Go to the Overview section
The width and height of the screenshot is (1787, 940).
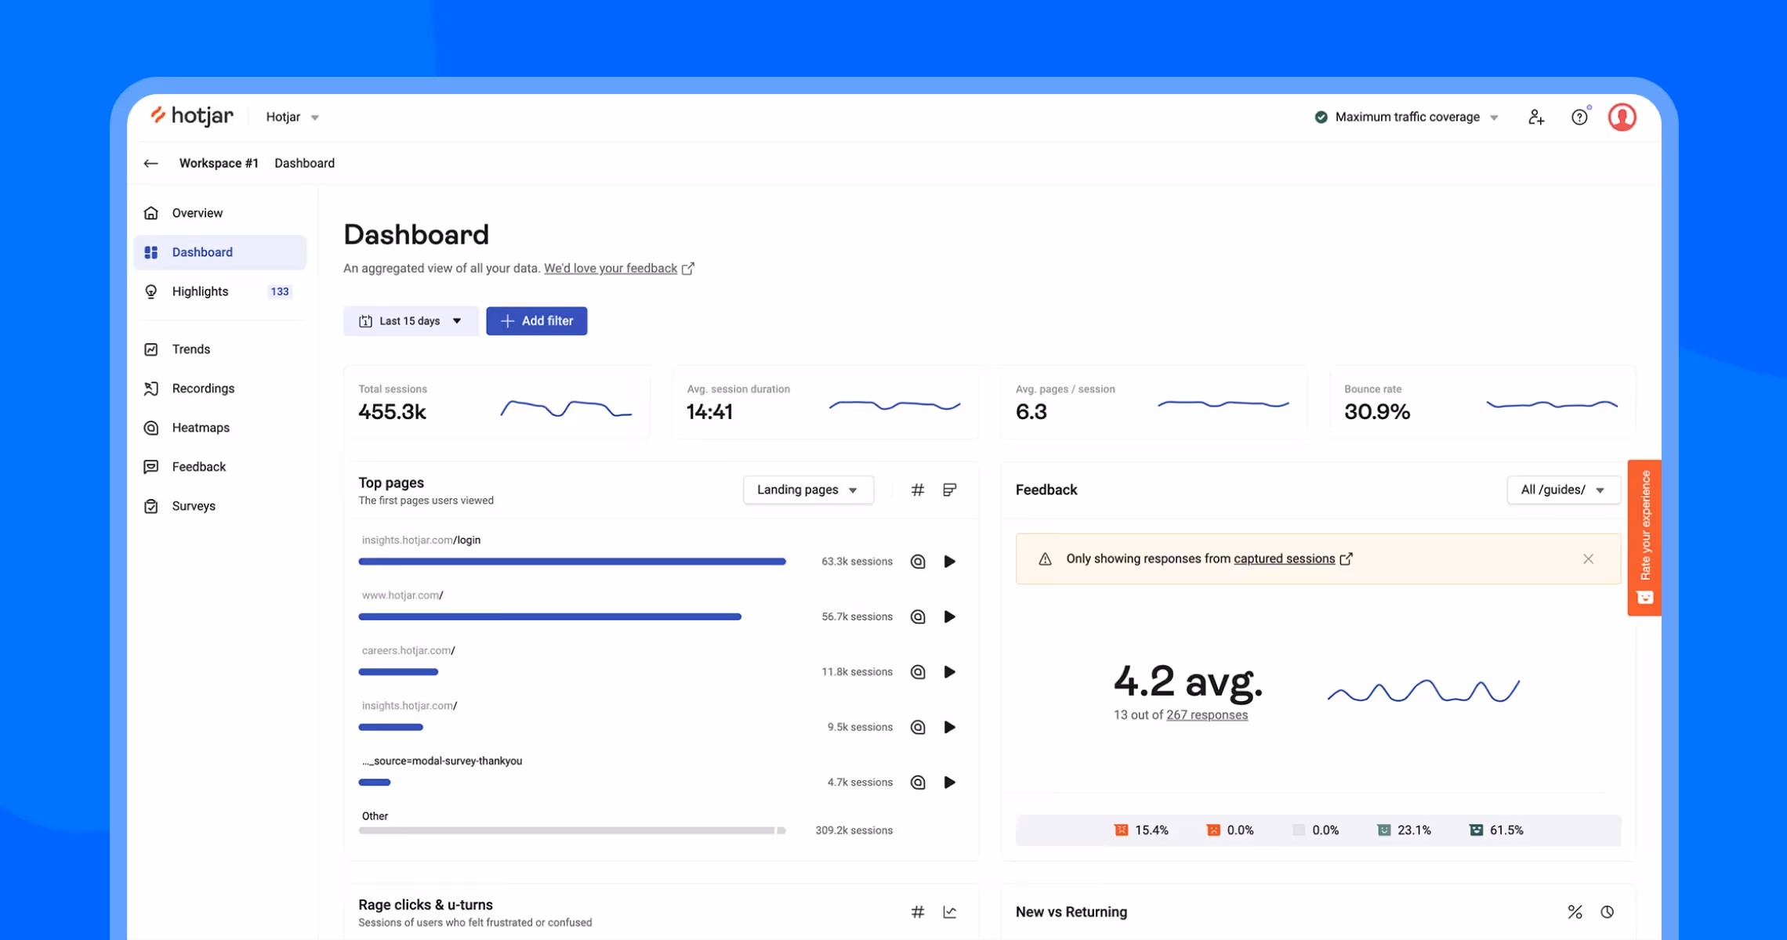[197, 212]
